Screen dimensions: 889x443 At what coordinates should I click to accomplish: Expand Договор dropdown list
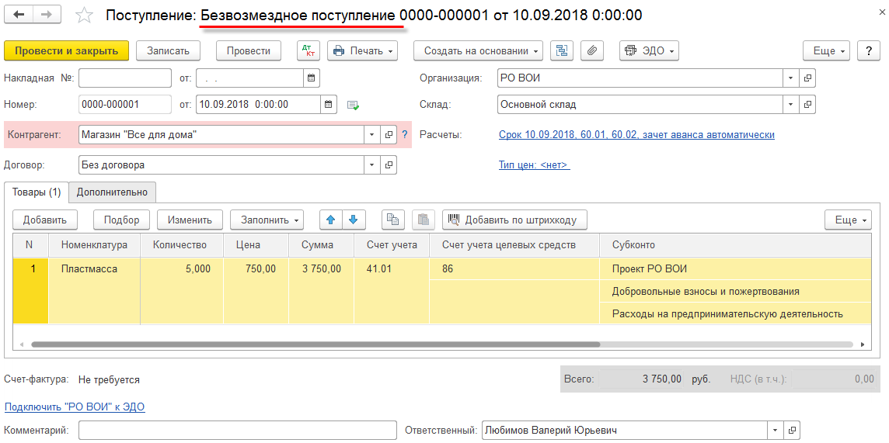coord(372,165)
